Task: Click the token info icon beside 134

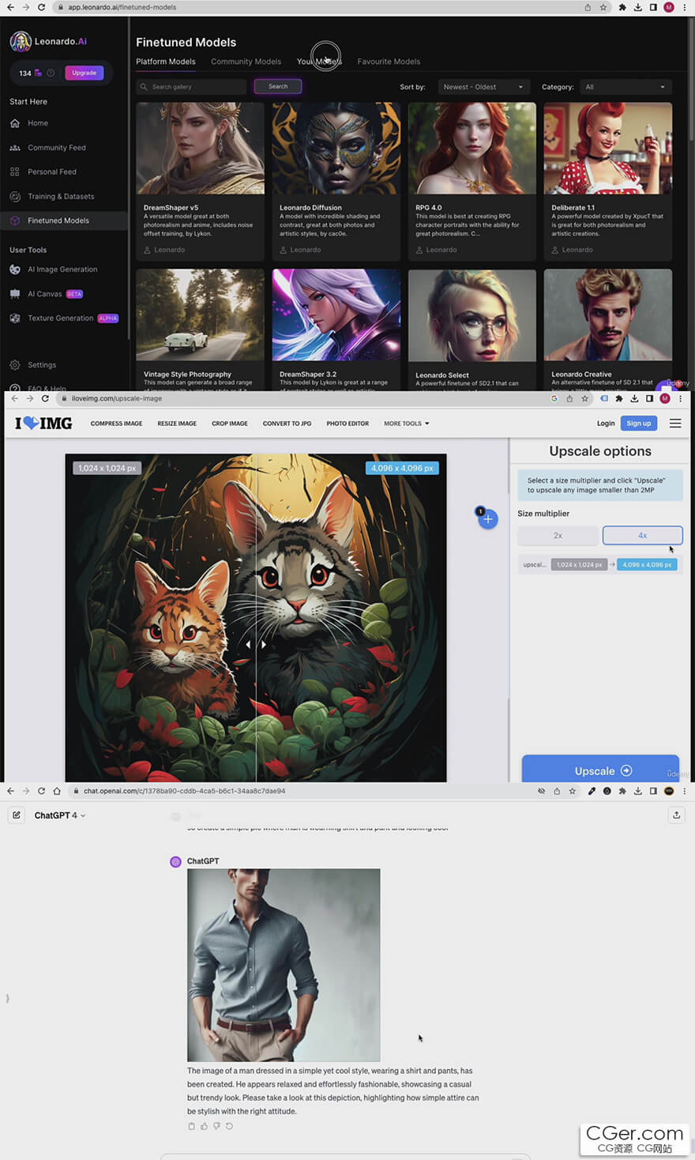Action: tap(51, 73)
